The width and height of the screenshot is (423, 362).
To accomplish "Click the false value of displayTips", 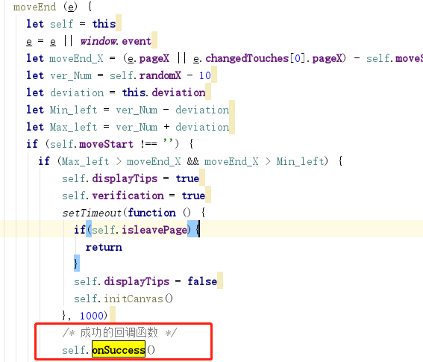I will (202, 281).
